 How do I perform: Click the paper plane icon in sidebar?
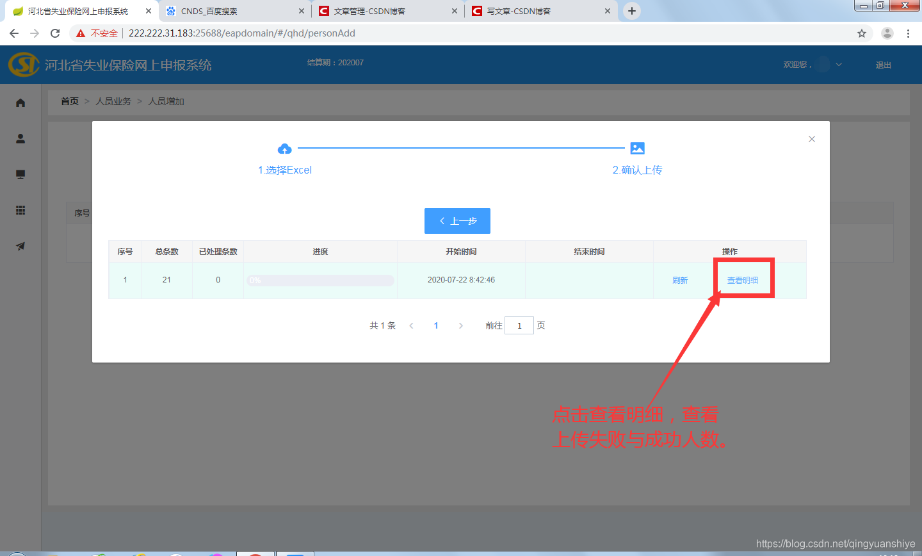click(x=20, y=246)
